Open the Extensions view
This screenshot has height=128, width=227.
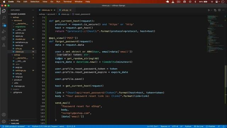pos(4,38)
